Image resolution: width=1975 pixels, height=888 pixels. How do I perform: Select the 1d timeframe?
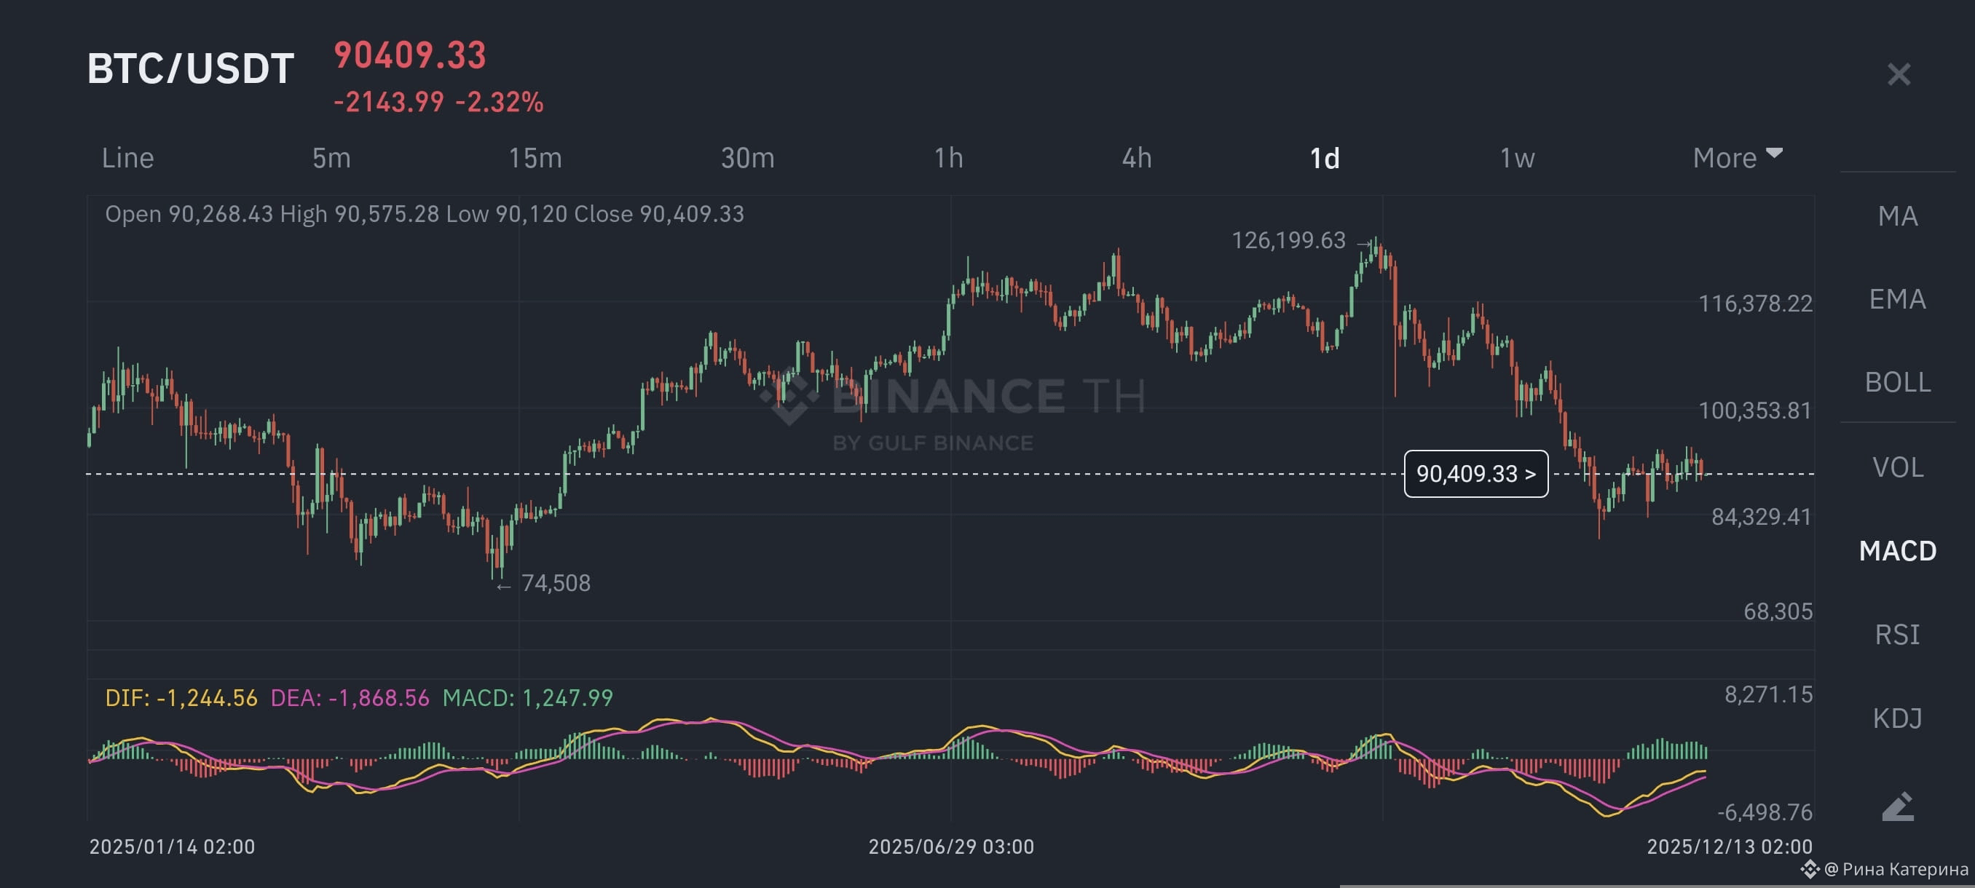(1325, 158)
